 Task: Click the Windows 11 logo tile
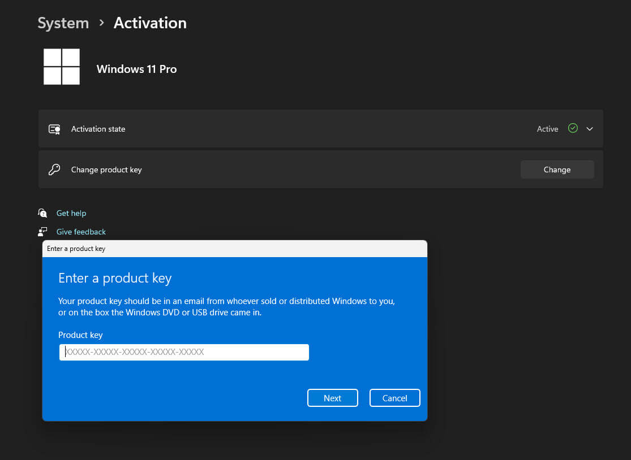[x=61, y=66]
